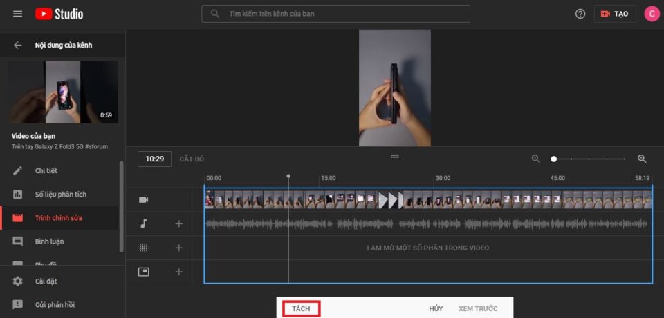Open the help question mark icon

click(x=580, y=14)
